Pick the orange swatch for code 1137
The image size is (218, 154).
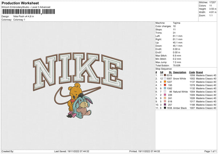click(165, 82)
